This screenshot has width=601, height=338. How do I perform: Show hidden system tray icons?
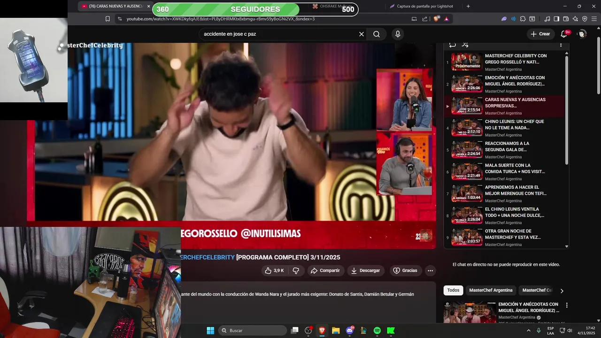pyautogui.click(x=529, y=330)
